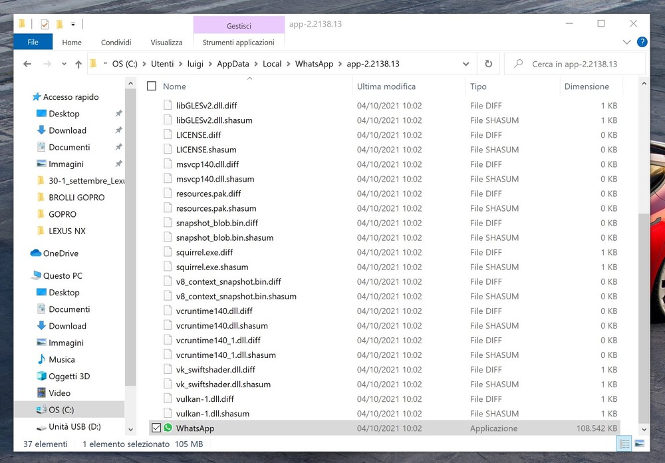Go up one folder level

point(78,64)
